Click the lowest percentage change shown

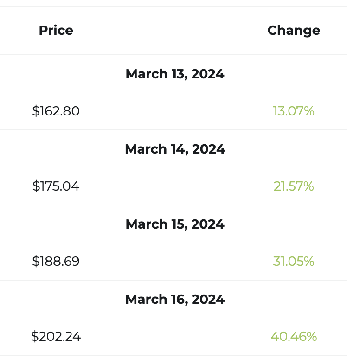[x=294, y=111]
